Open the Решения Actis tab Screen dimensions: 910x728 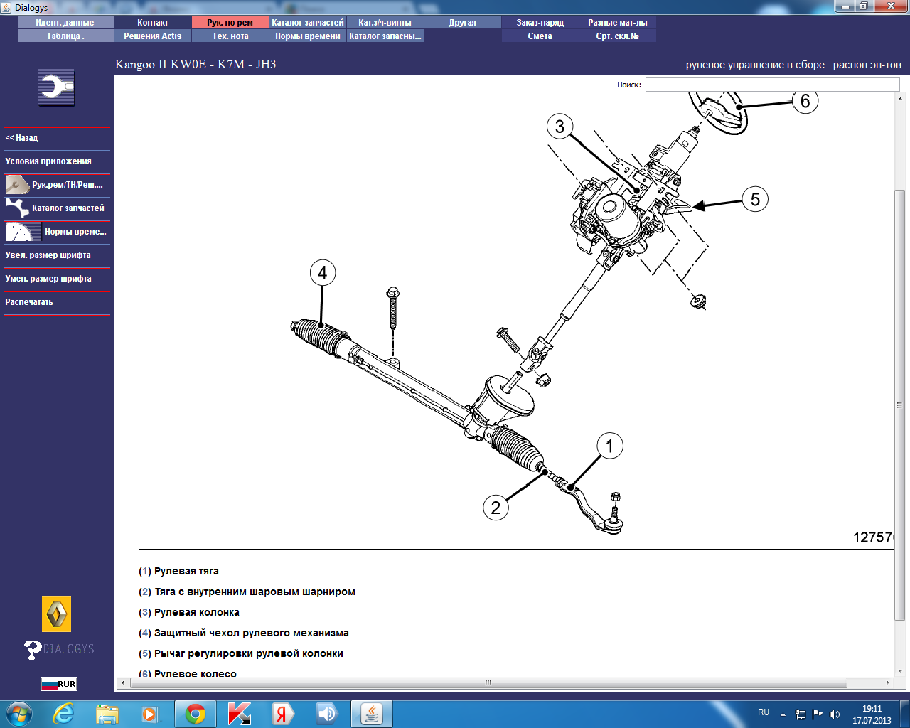tap(153, 36)
